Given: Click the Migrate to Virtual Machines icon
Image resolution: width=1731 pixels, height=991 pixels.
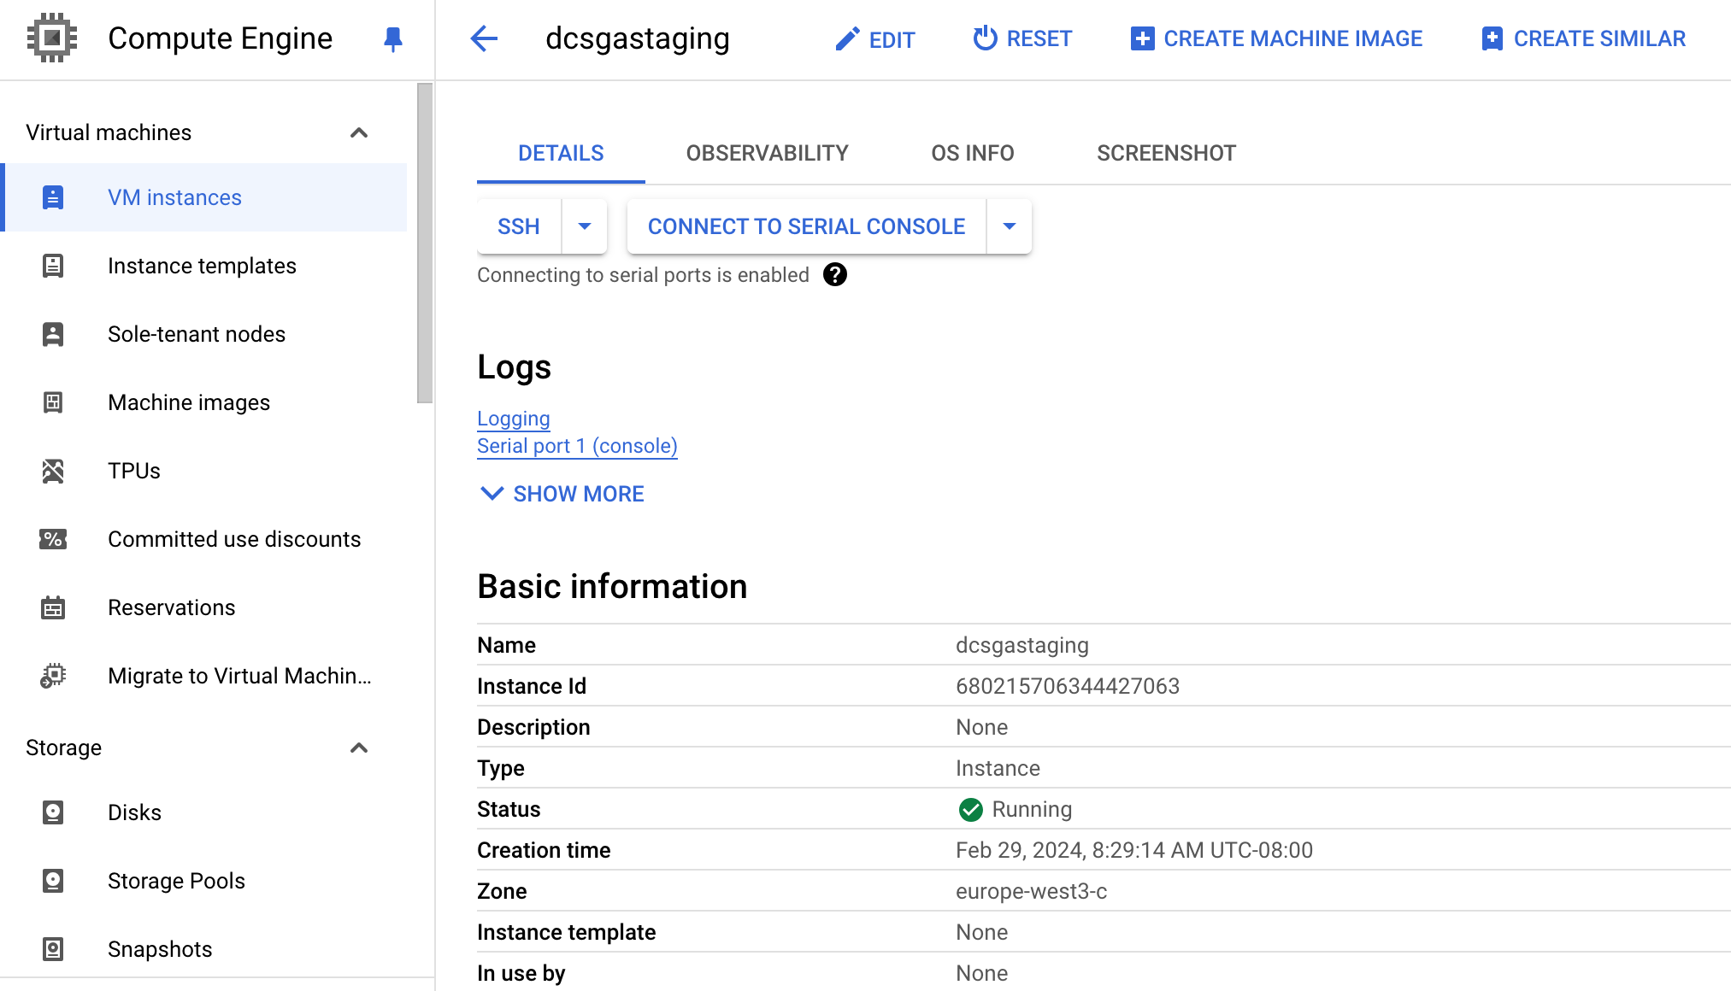Looking at the screenshot, I should tap(52, 675).
